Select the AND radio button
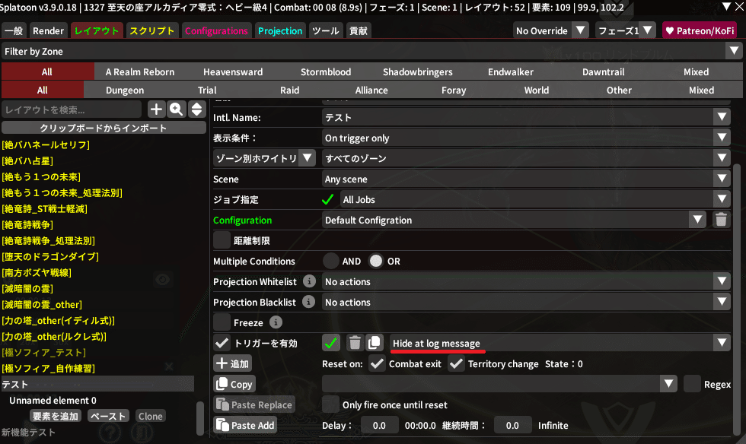The image size is (746, 444). (330, 261)
